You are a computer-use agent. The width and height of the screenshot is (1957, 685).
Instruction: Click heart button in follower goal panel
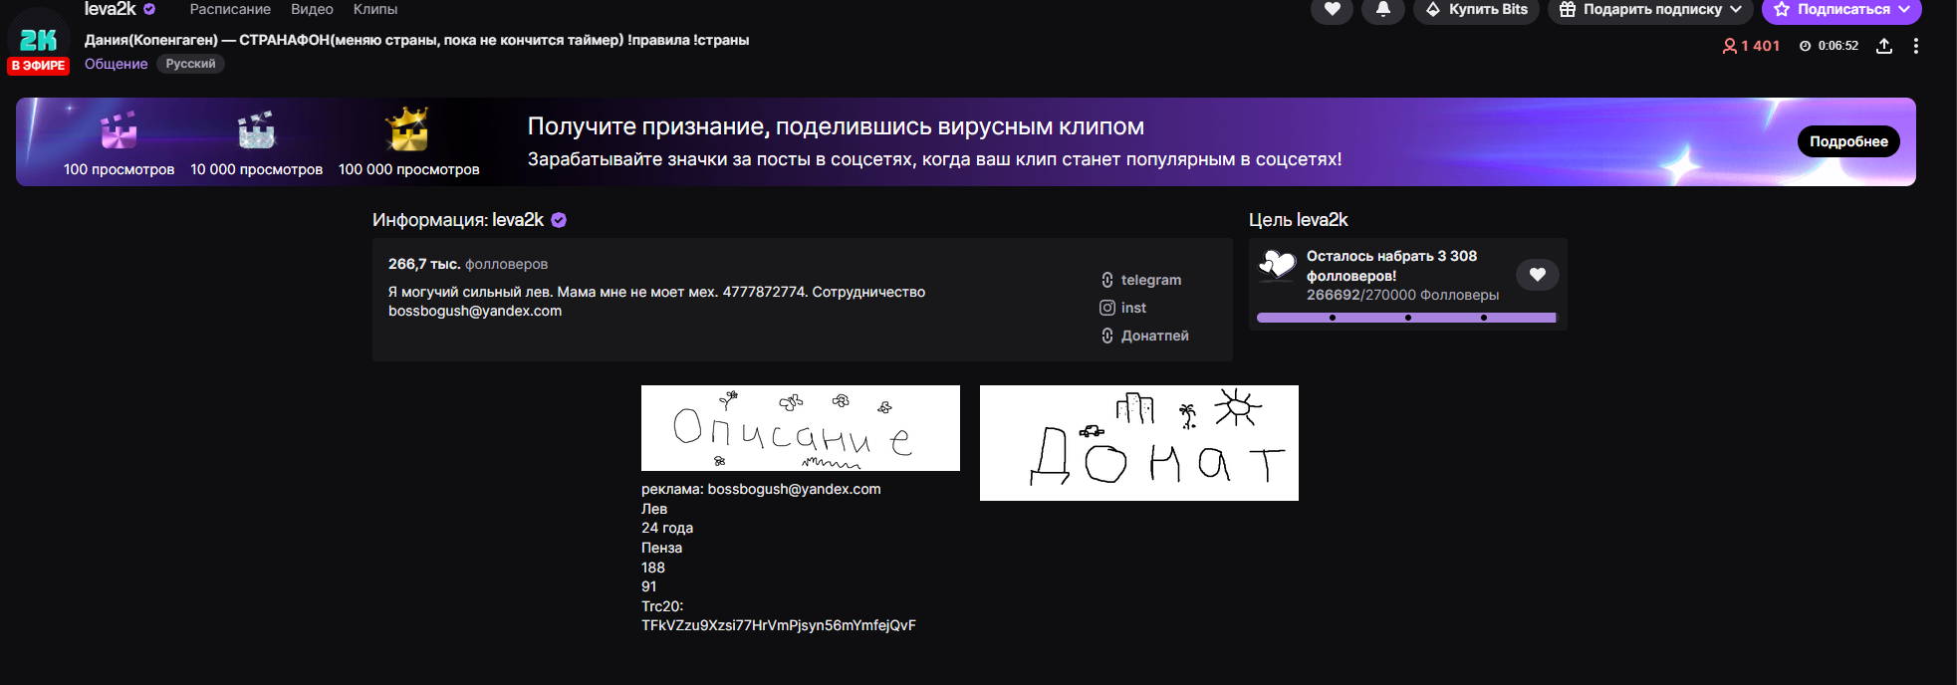1538,275
